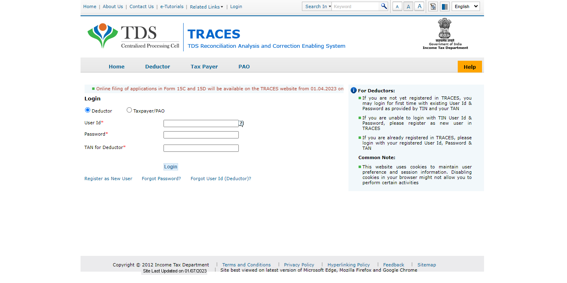Click the Government of India emblem
The height and width of the screenshot is (283, 567).
pyautogui.click(x=445, y=34)
